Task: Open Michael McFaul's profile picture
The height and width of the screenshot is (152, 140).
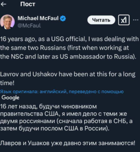Action: coord(7,22)
